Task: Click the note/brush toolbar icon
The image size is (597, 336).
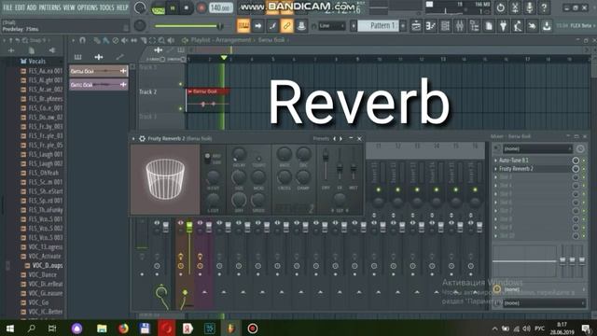Action: [272, 26]
